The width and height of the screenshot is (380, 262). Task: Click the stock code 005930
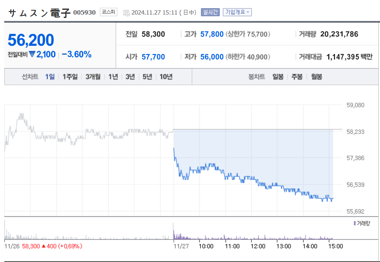click(x=84, y=13)
